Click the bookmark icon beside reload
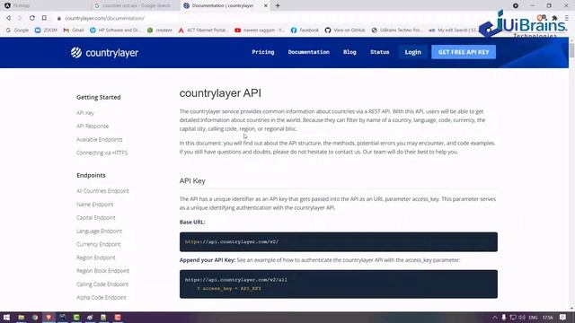The image size is (575, 323). (44, 18)
